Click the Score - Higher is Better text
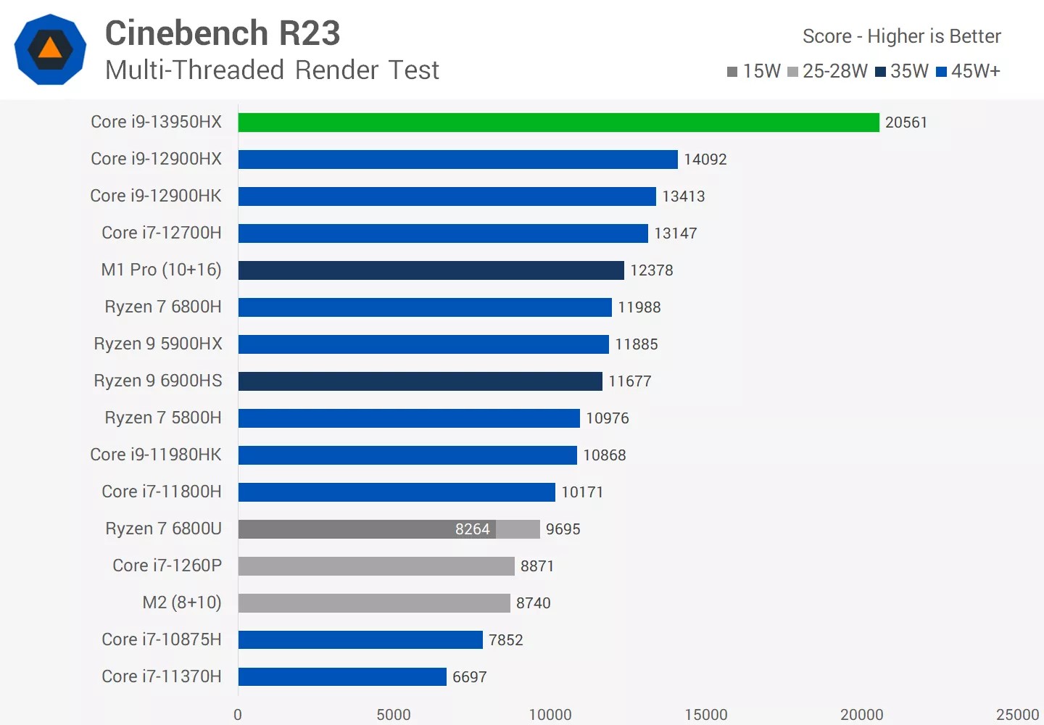Viewport: 1044px width, 725px height. coord(901,36)
